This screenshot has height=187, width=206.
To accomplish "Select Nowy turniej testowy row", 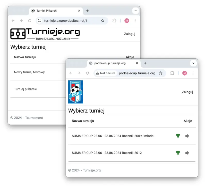I will point(38,72).
